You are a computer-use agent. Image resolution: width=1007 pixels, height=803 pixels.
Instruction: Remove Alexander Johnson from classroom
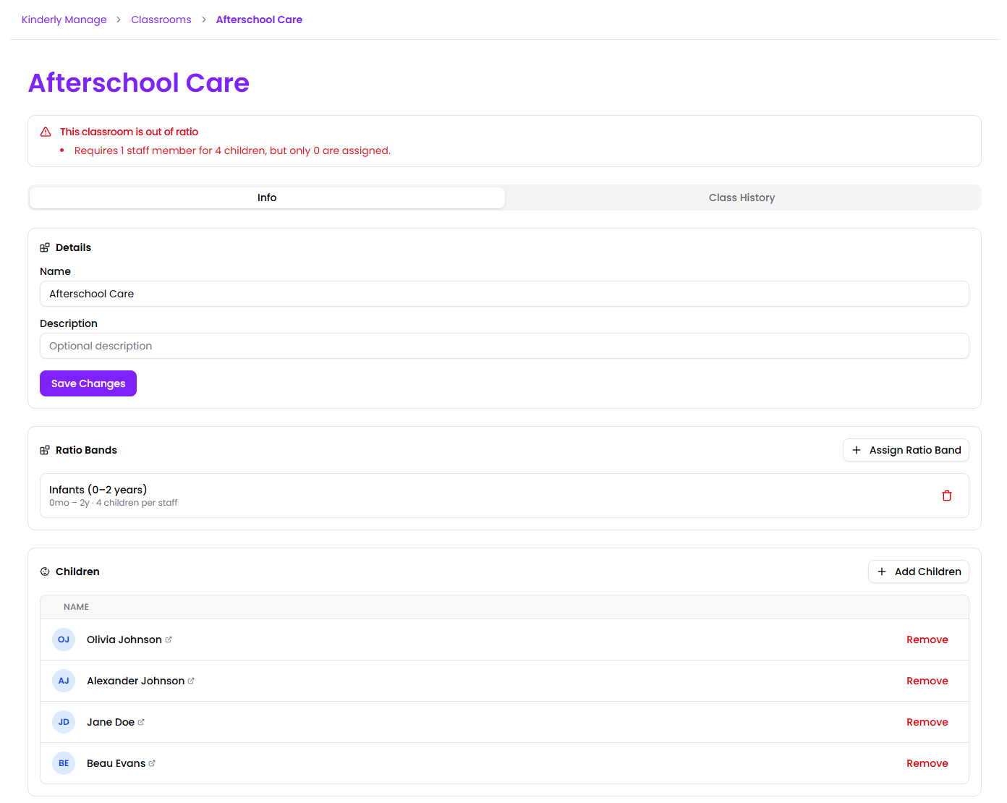pyautogui.click(x=927, y=681)
